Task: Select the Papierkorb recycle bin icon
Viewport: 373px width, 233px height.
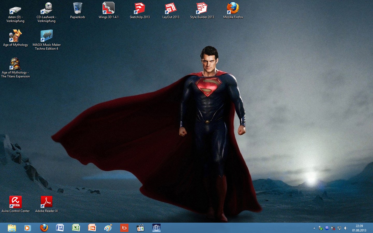Action: point(77,9)
